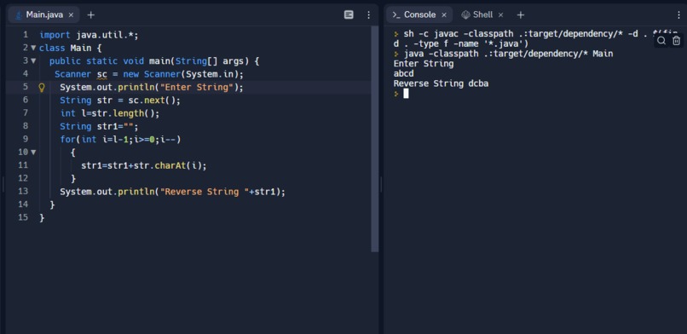Search console output with magnifier icon

[661, 41]
